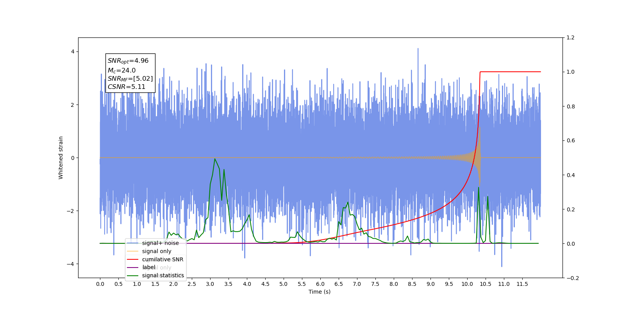Click the 'signal+ noise' legend entry

click(x=160, y=243)
